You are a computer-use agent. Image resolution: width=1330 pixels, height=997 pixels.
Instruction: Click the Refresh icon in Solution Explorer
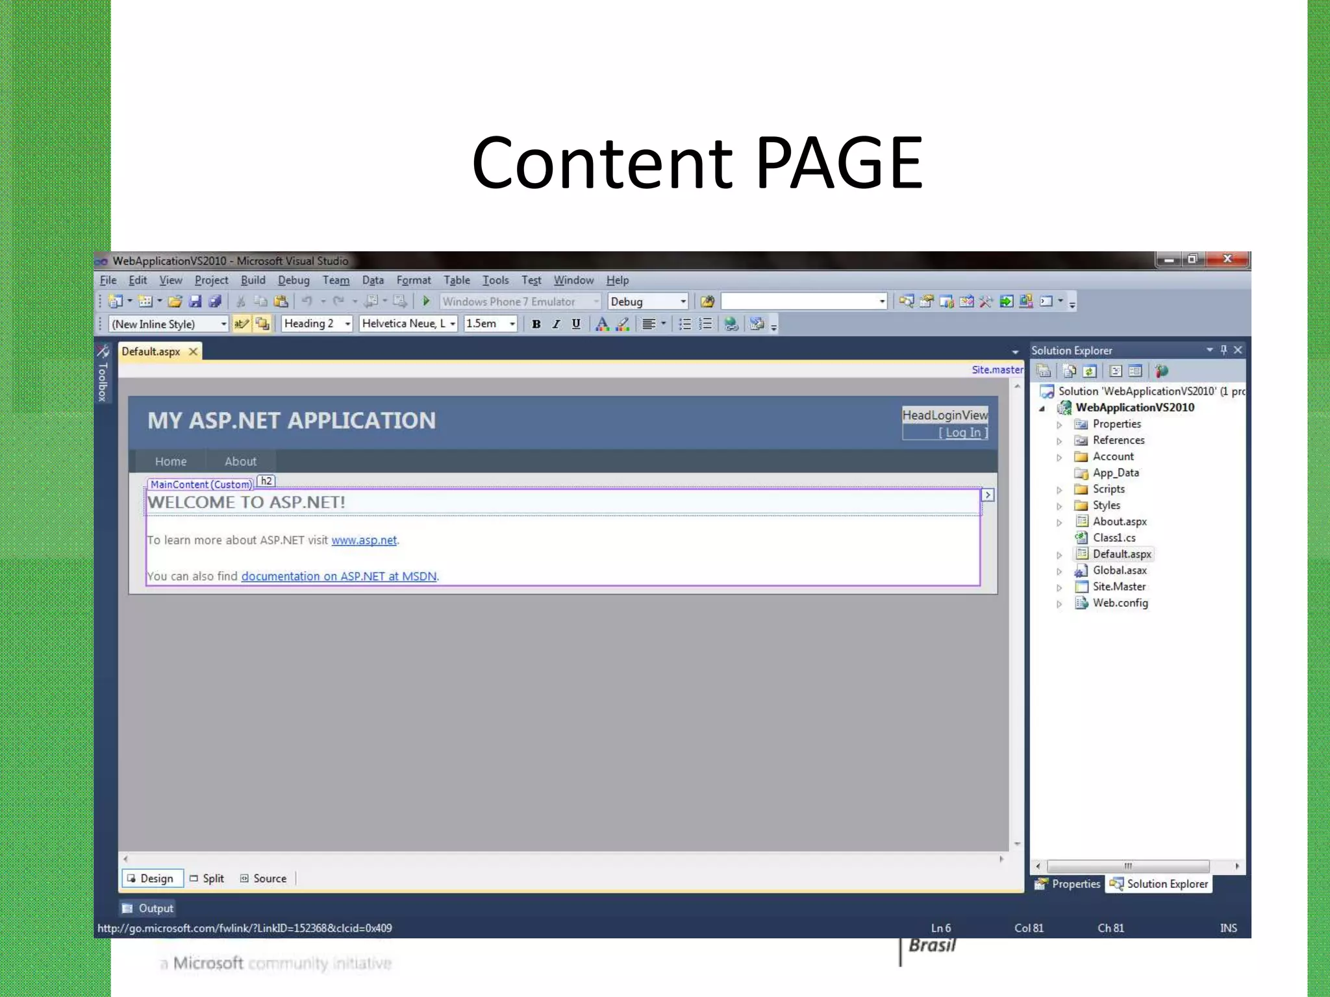click(x=1090, y=371)
